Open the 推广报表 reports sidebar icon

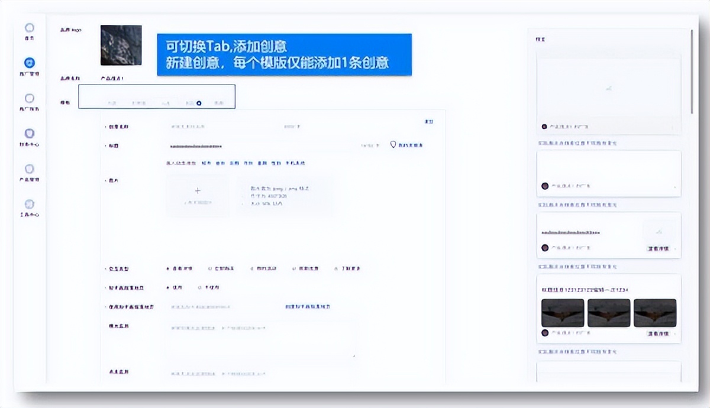(29, 98)
